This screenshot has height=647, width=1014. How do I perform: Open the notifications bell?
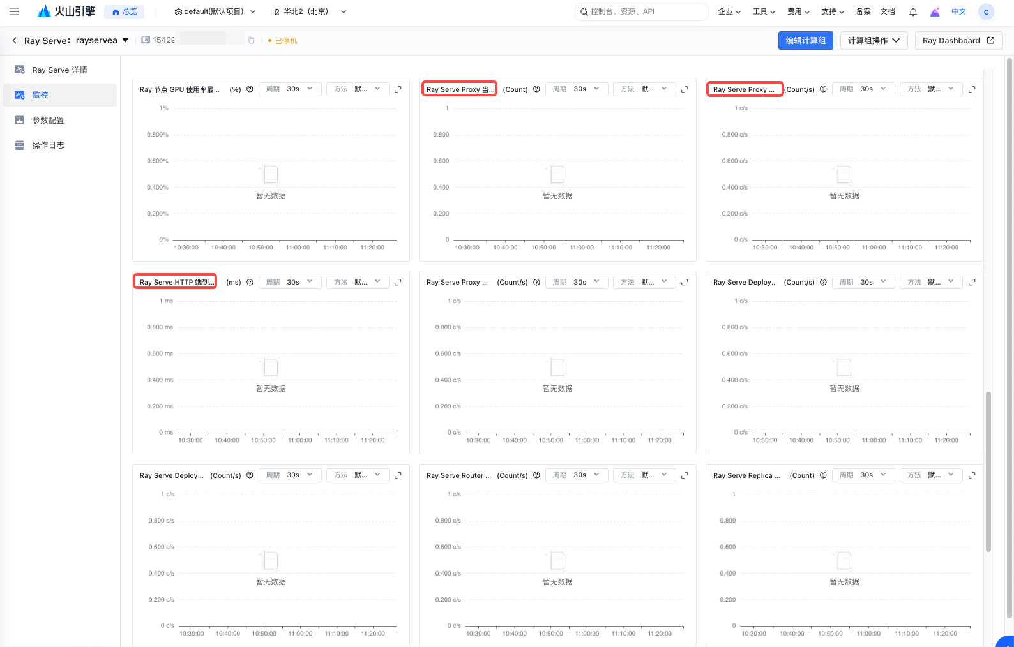[913, 11]
